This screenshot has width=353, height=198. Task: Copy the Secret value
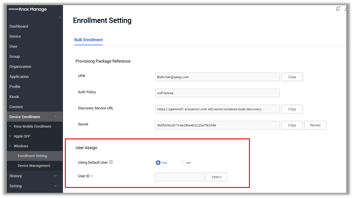click(292, 125)
